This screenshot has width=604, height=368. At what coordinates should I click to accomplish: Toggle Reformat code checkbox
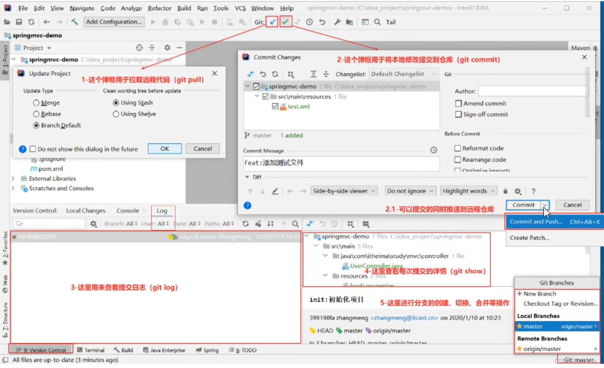(458, 148)
